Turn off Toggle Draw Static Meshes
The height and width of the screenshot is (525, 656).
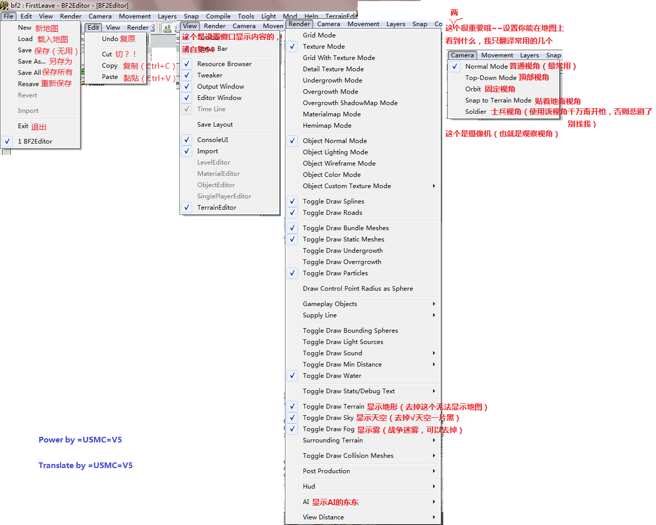pyautogui.click(x=363, y=239)
